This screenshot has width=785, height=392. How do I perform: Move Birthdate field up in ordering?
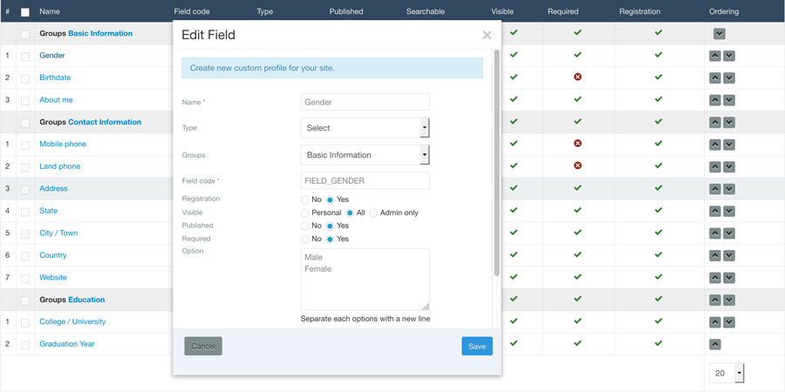(715, 78)
